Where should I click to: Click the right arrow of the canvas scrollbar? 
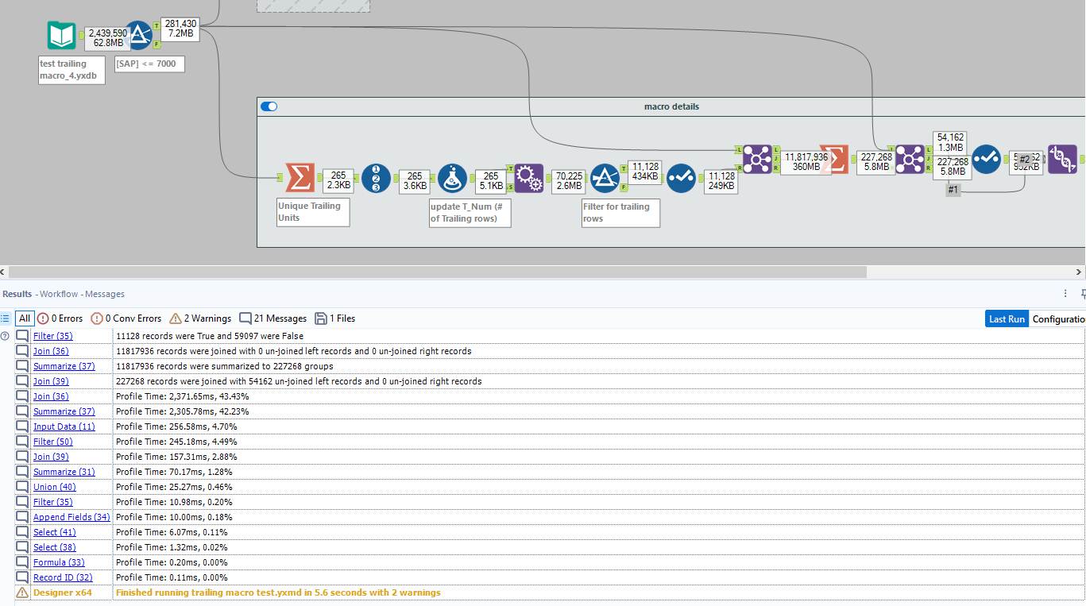tap(1080, 272)
